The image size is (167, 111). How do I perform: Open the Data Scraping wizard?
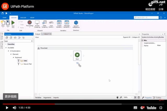[x=44, y=22]
